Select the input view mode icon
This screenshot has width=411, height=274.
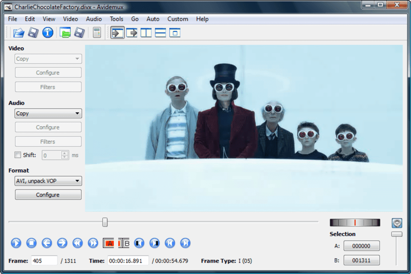(x=117, y=33)
